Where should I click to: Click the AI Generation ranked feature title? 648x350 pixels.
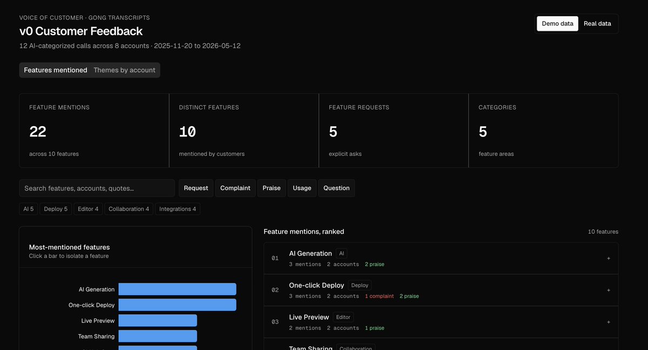pos(310,253)
